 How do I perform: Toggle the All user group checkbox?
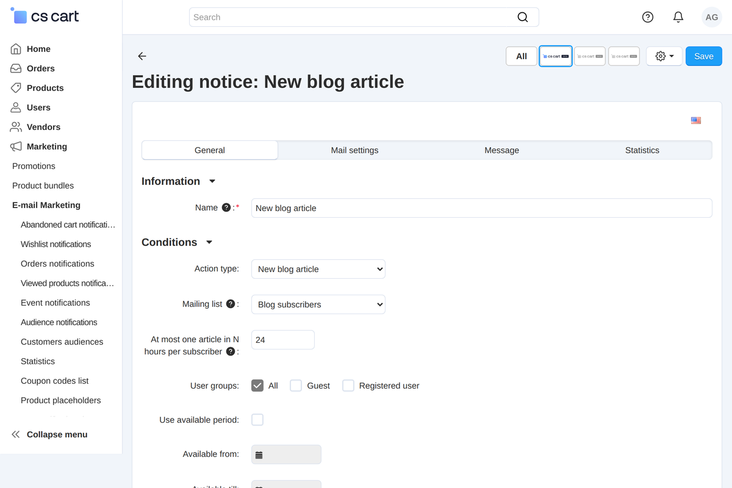pos(257,386)
